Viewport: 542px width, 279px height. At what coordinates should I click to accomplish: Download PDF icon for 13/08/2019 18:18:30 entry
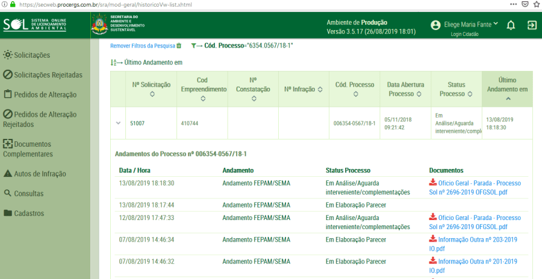coord(432,183)
